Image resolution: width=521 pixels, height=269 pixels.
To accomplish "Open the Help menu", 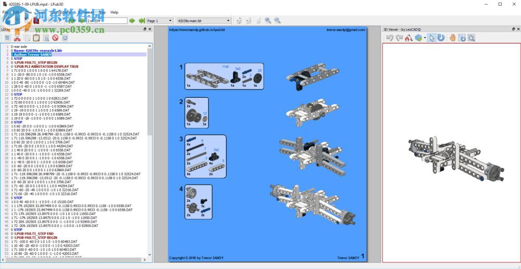I will pos(114,12).
